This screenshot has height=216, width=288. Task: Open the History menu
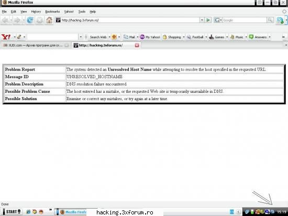tap(36, 12)
